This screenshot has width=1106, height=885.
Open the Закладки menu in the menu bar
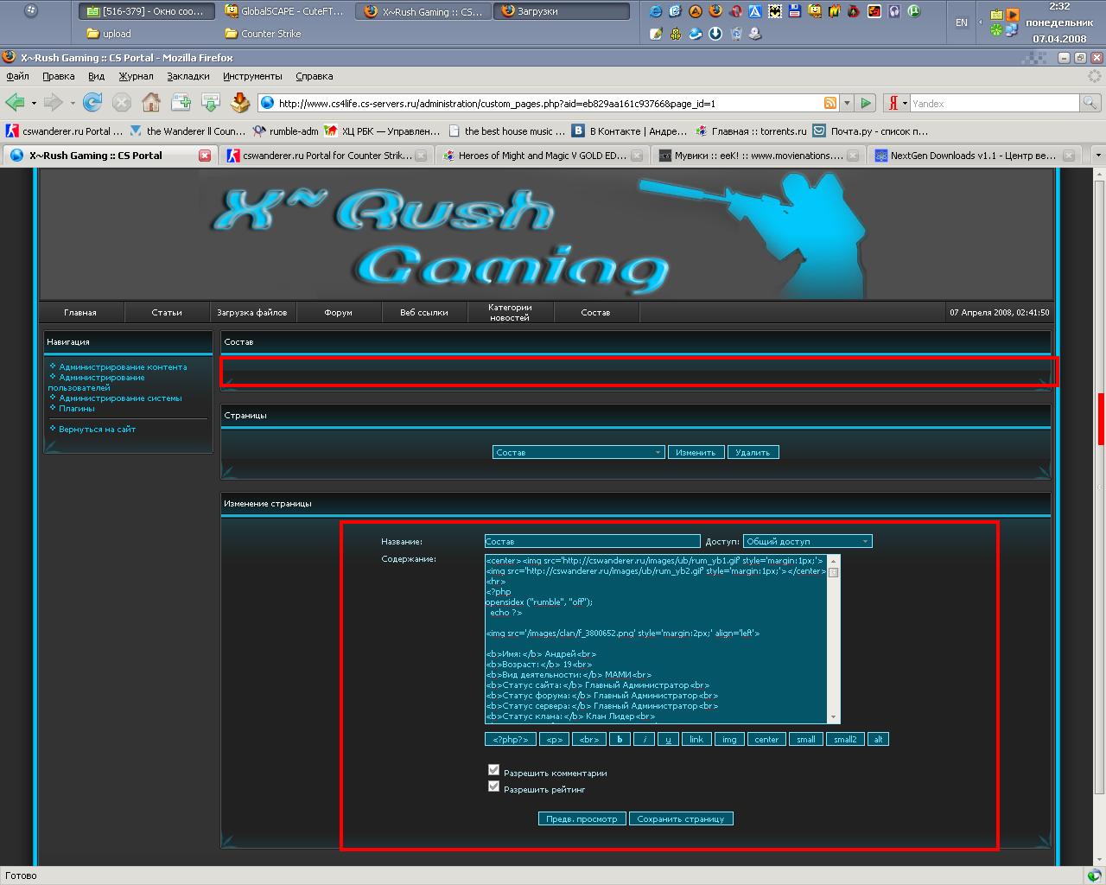(x=188, y=76)
